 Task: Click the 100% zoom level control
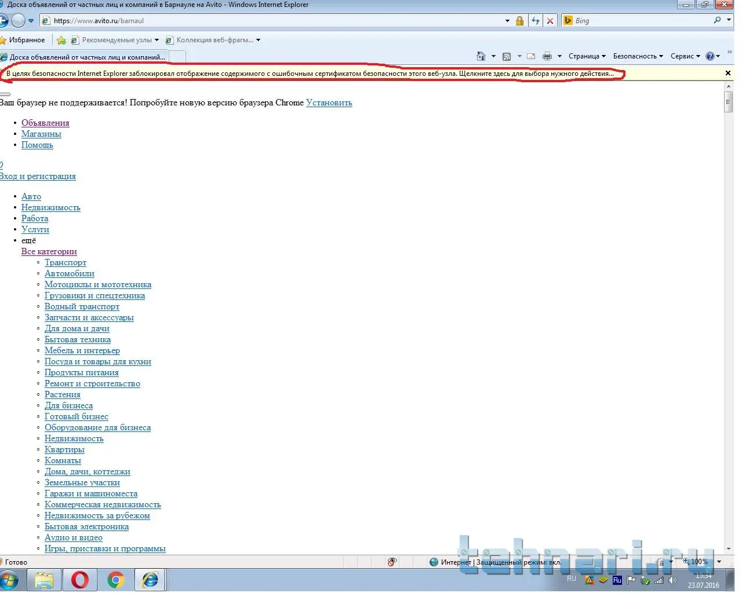[x=696, y=562]
